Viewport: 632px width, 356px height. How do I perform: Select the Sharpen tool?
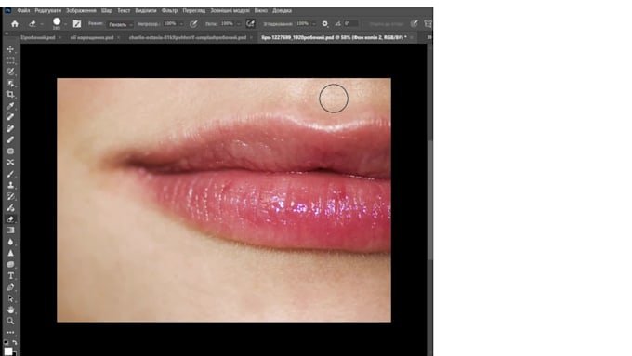pyautogui.click(x=10, y=253)
